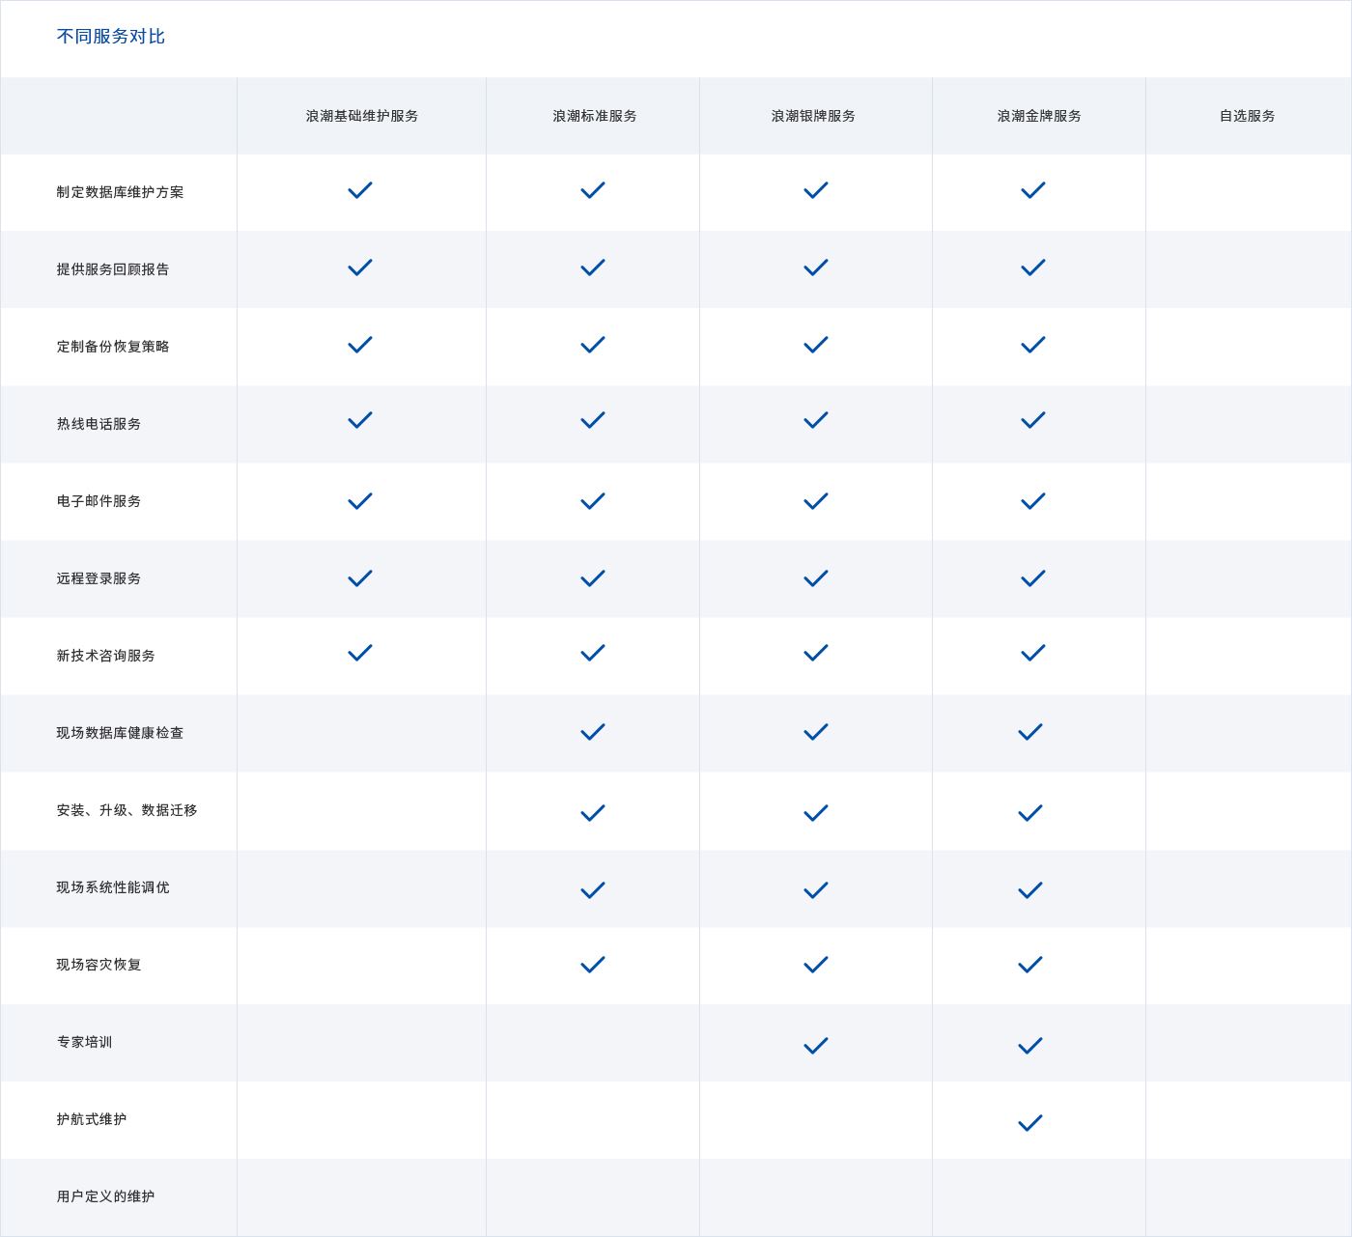This screenshot has height=1237, width=1352.
Task: Click the 不同服务对比 heading
Action: click(111, 37)
